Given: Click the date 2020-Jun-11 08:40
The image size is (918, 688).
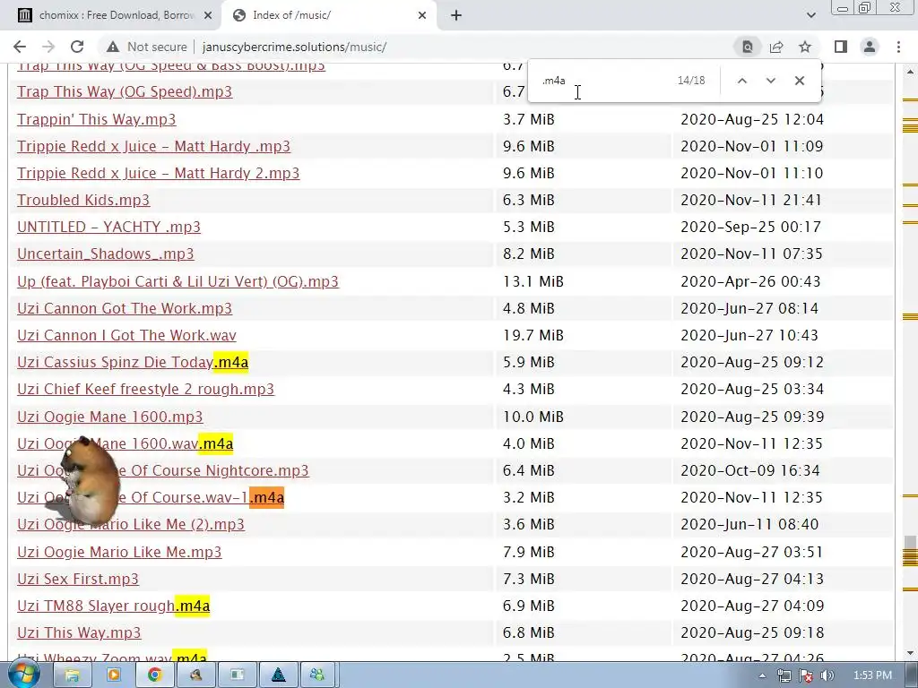Looking at the screenshot, I should (750, 524).
